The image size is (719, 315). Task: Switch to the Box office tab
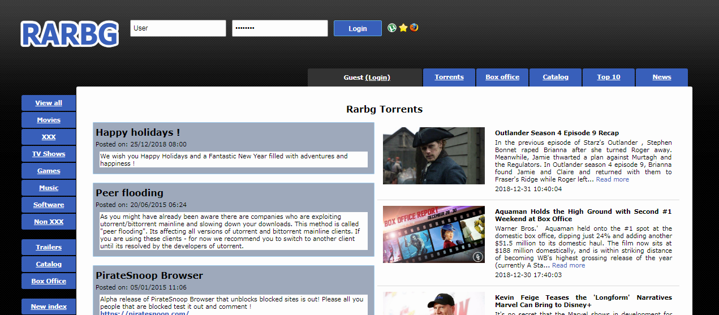502,77
